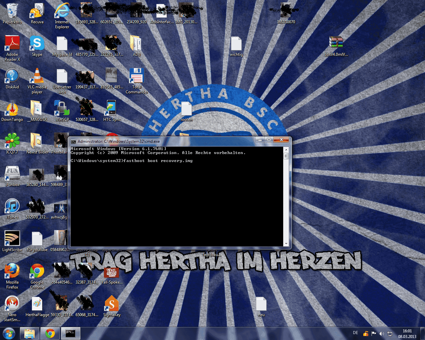
Task: Open Nero StartSmart shortcut
Action: coord(12,309)
